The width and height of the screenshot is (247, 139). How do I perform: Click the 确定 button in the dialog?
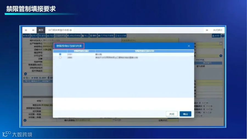pos(186,114)
